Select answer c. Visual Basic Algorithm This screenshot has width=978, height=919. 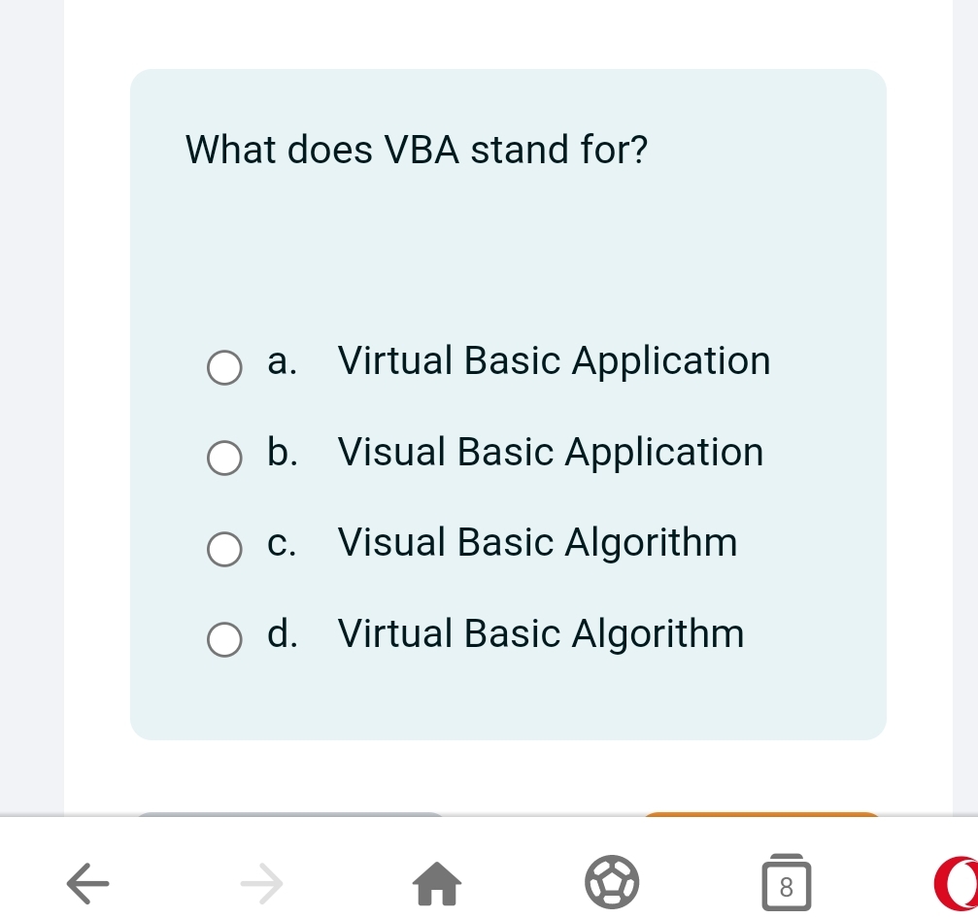224,549
